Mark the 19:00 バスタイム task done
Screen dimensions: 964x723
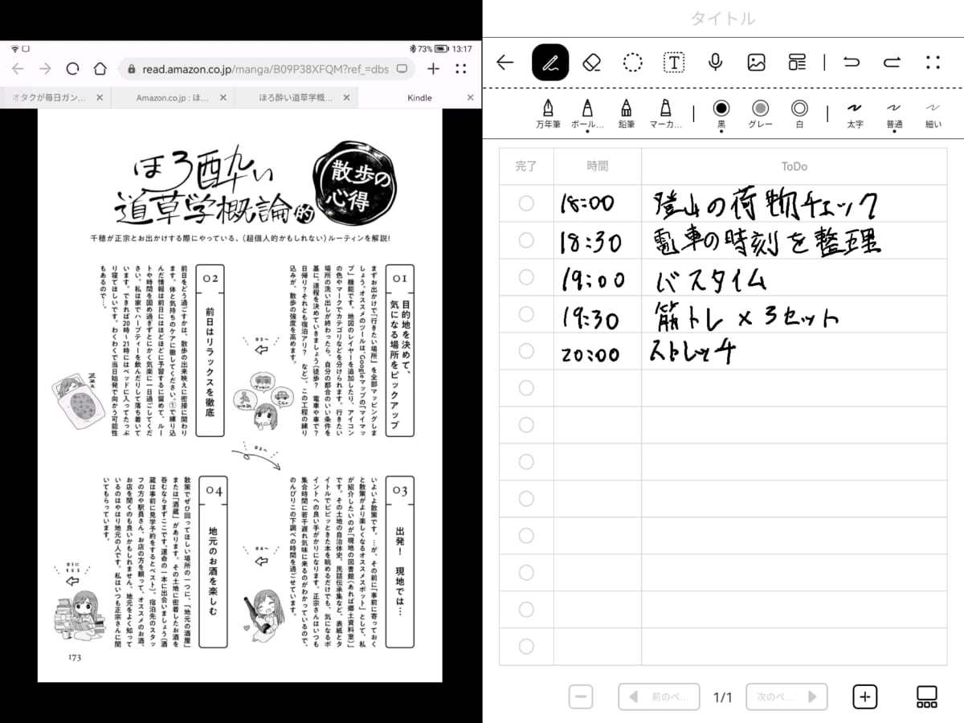526,277
